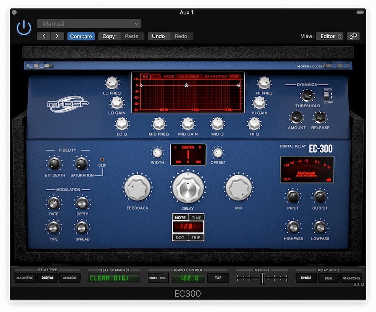Click the LO GAIN knob
This screenshot has height=312, width=376.
[x=117, y=103]
